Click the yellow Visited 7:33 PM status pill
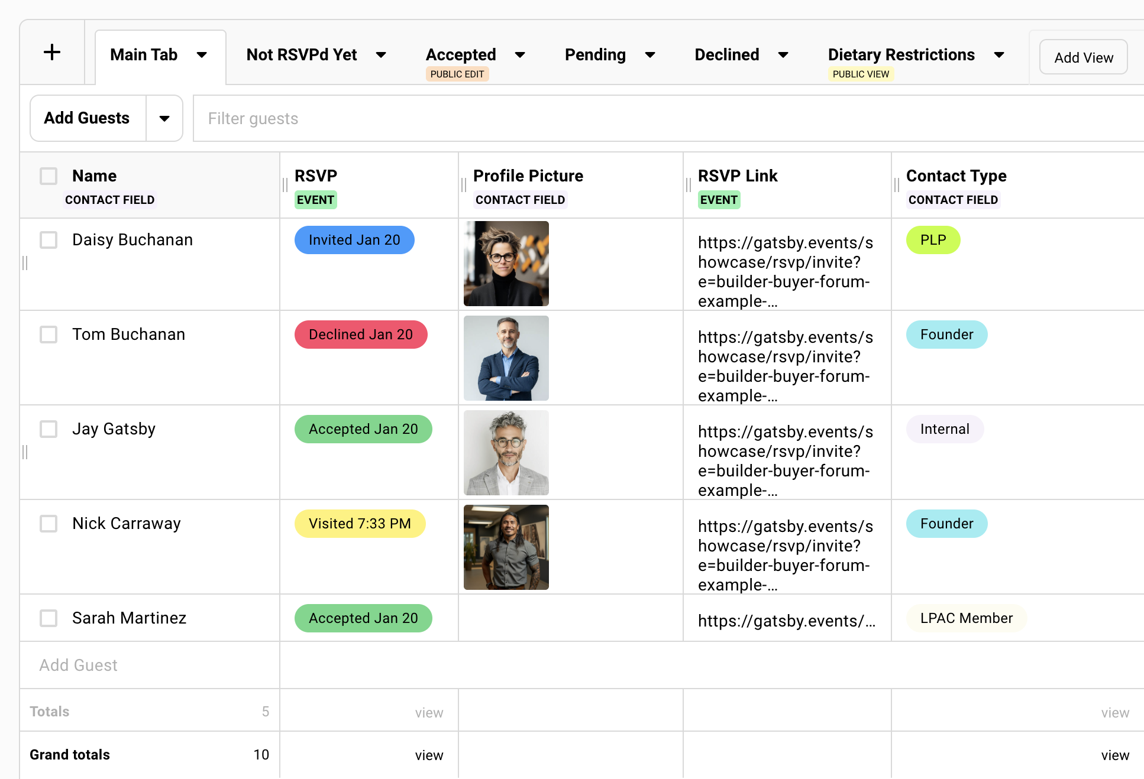Screen dimensions: 1144x779 (359, 524)
